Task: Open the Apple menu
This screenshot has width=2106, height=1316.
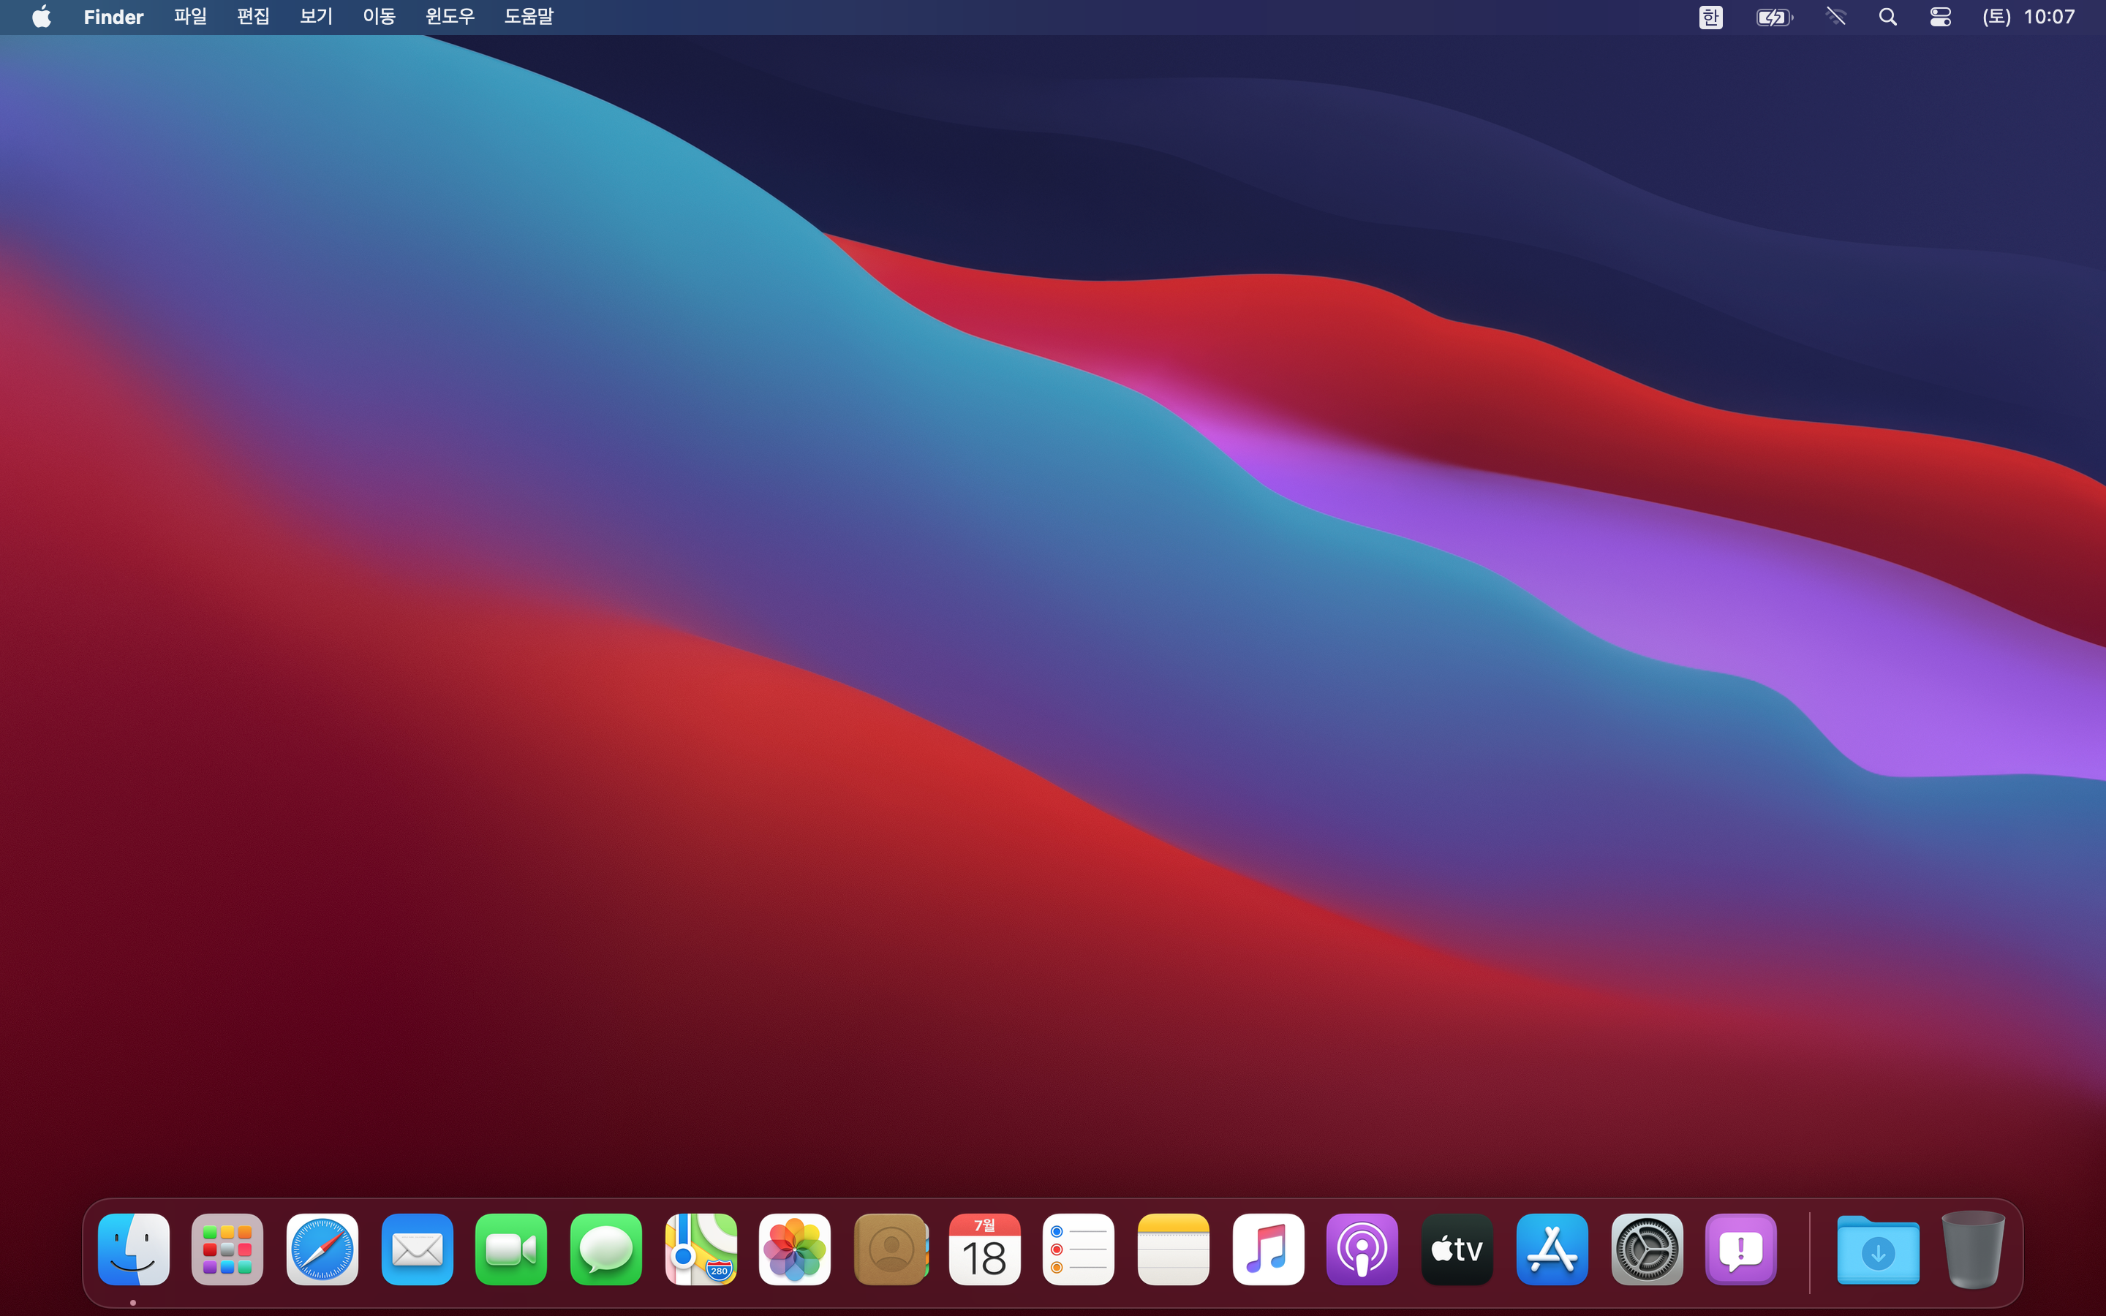Action: (x=41, y=17)
